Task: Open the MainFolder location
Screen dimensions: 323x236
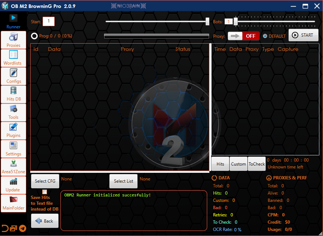Action: click(13, 203)
